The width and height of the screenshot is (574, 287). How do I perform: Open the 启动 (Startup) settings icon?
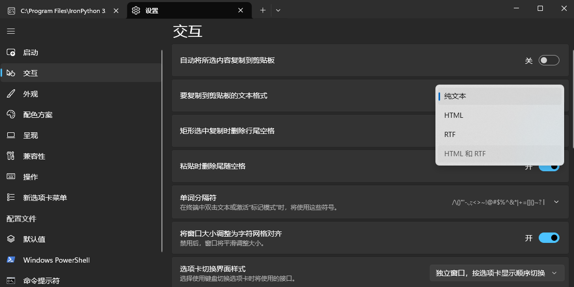[x=11, y=52]
